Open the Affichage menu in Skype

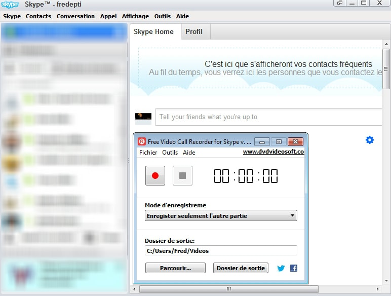135,16
